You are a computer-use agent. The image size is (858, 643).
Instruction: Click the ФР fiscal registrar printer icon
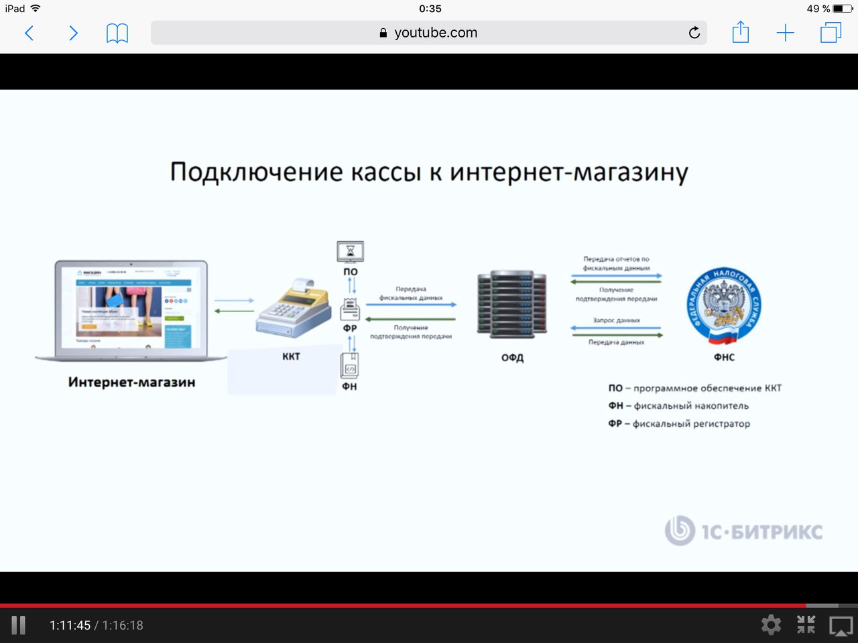point(350,309)
